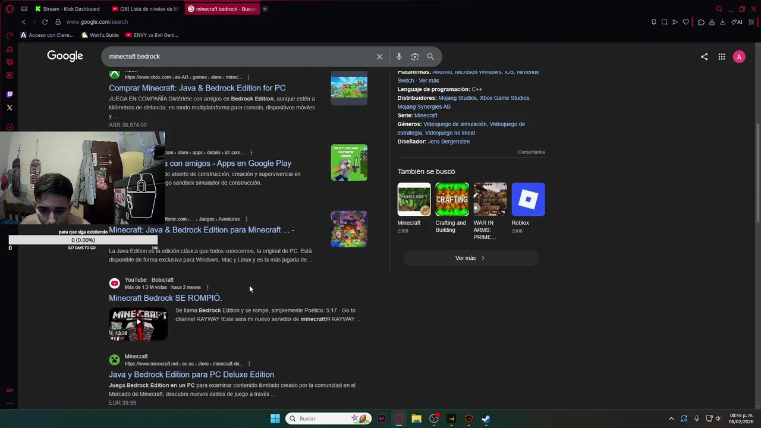Open Steam from the taskbar
The image size is (761, 428).
coord(486,418)
